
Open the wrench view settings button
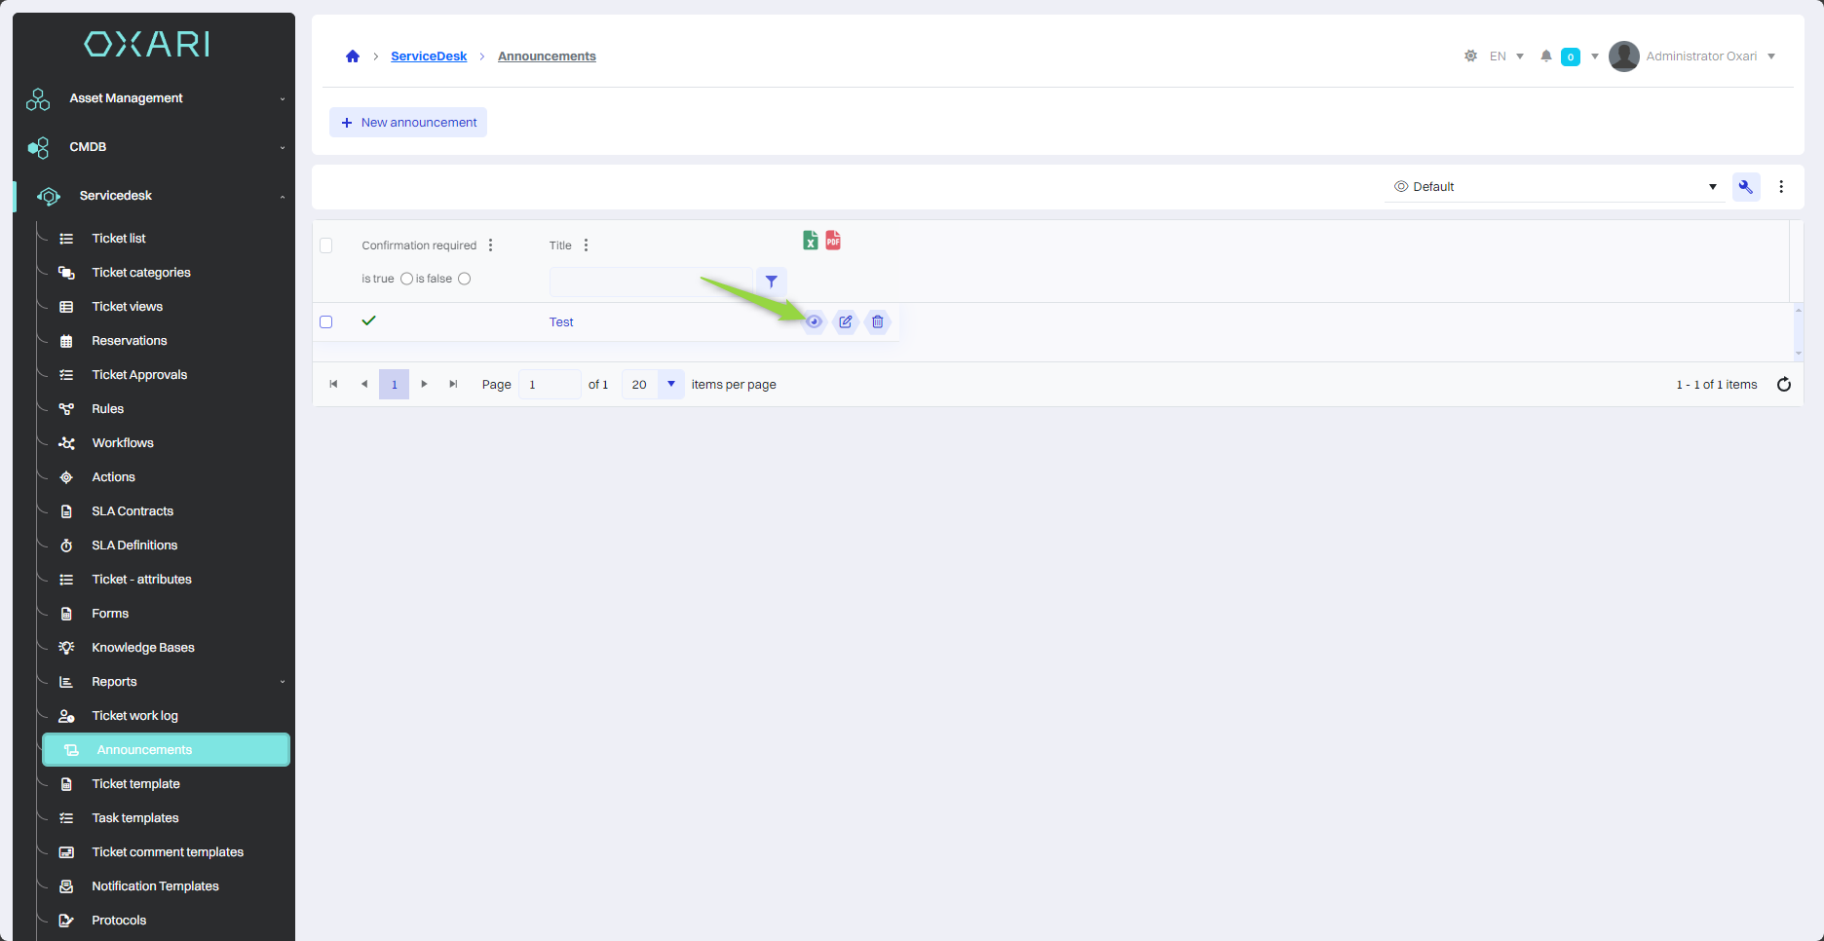pyautogui.click(x=1746, y=187)
